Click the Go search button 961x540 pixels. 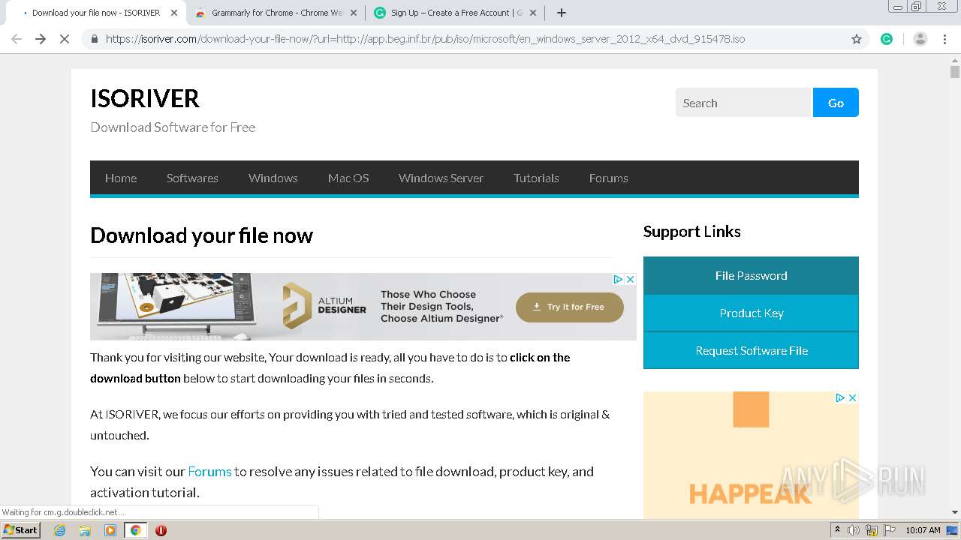point(836,103)
